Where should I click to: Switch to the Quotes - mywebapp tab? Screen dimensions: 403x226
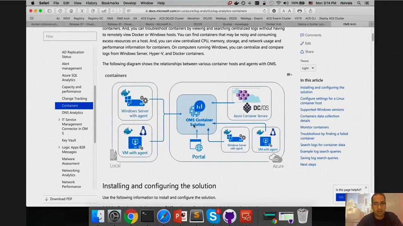click(x=236, y=24)
